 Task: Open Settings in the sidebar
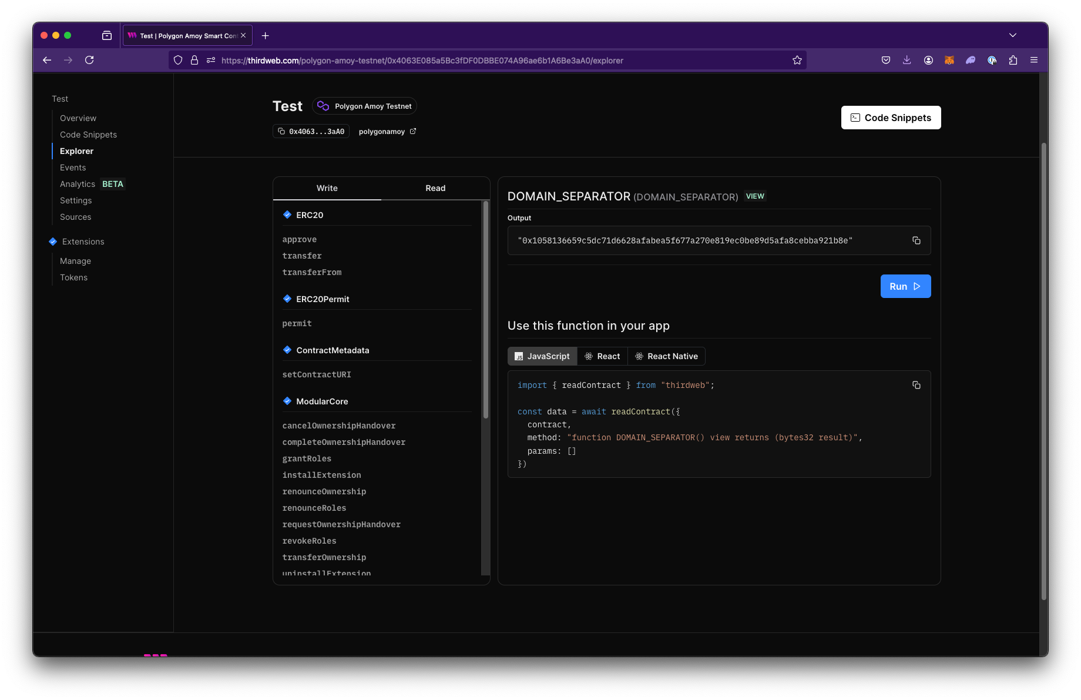point(76,200)
